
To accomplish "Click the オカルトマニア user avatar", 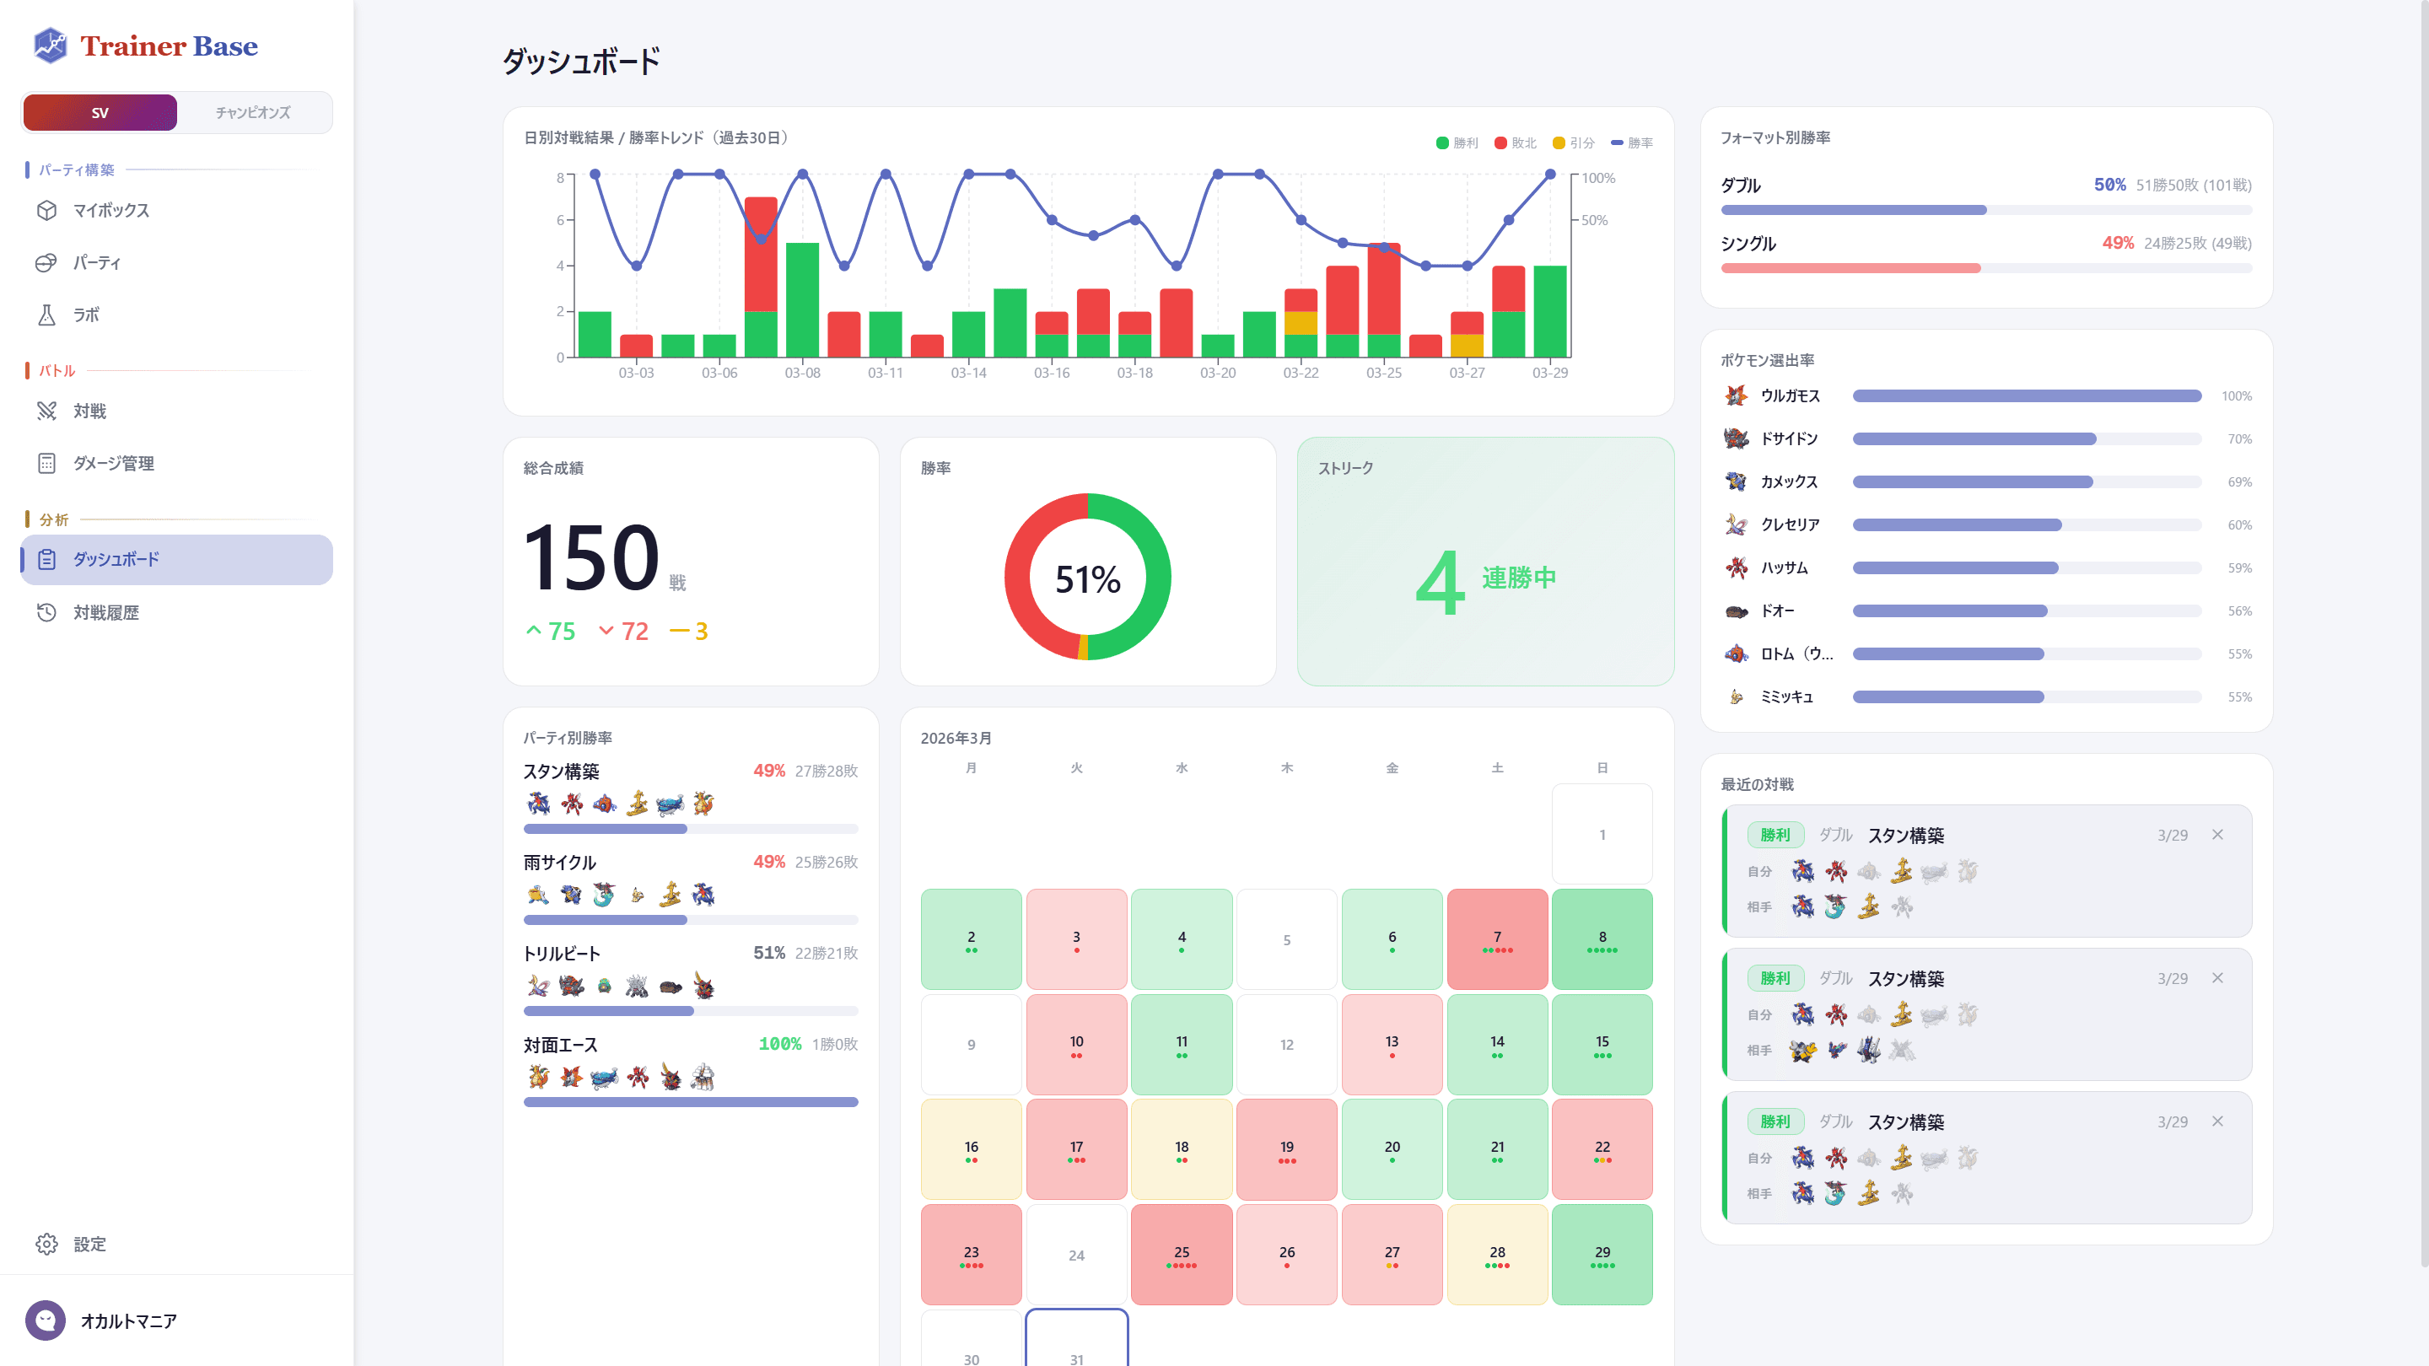I will click(46, 1320).
